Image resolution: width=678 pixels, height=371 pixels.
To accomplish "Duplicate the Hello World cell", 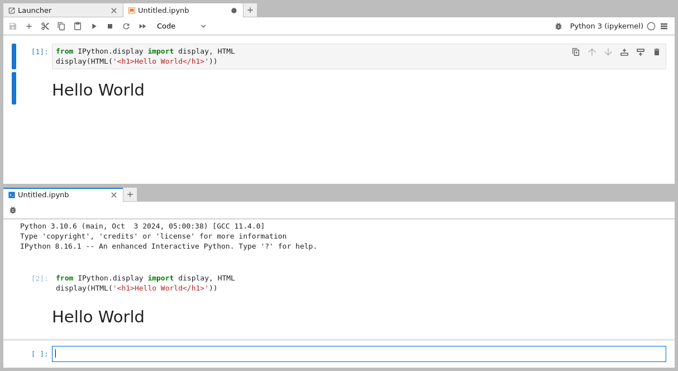I will tap(576, 51).
